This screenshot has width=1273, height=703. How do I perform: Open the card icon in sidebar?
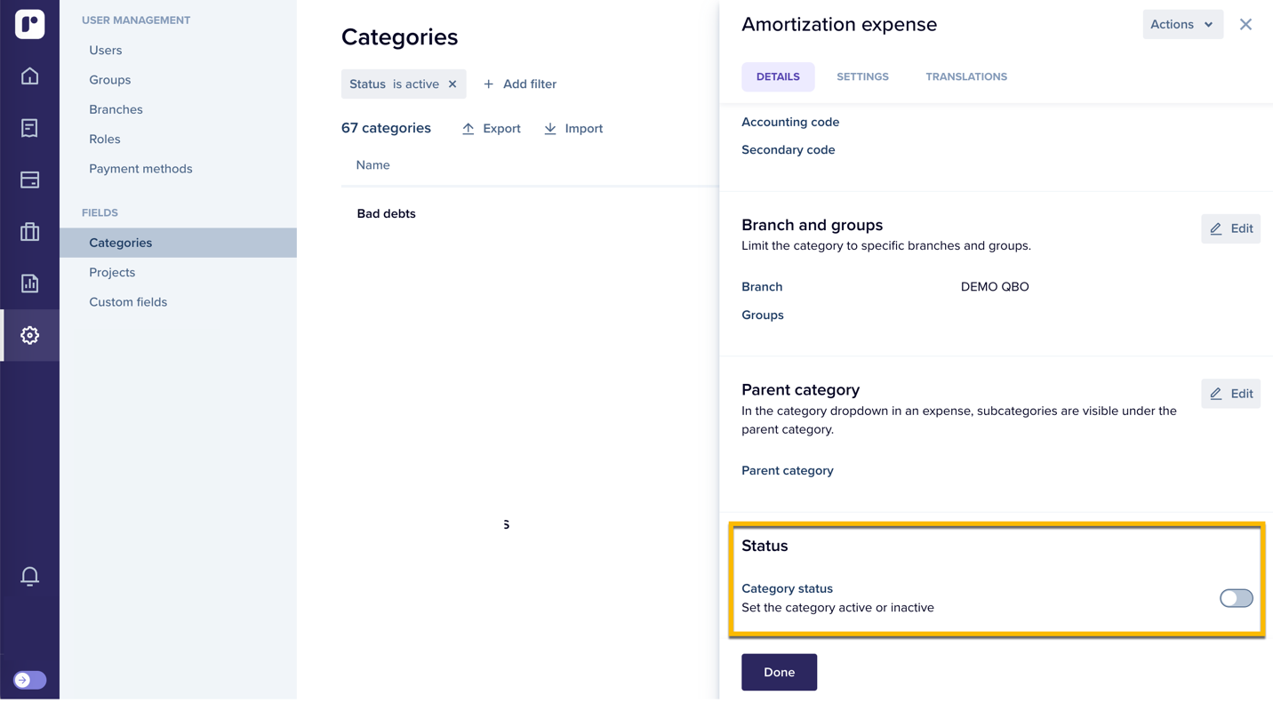[29, 180]
